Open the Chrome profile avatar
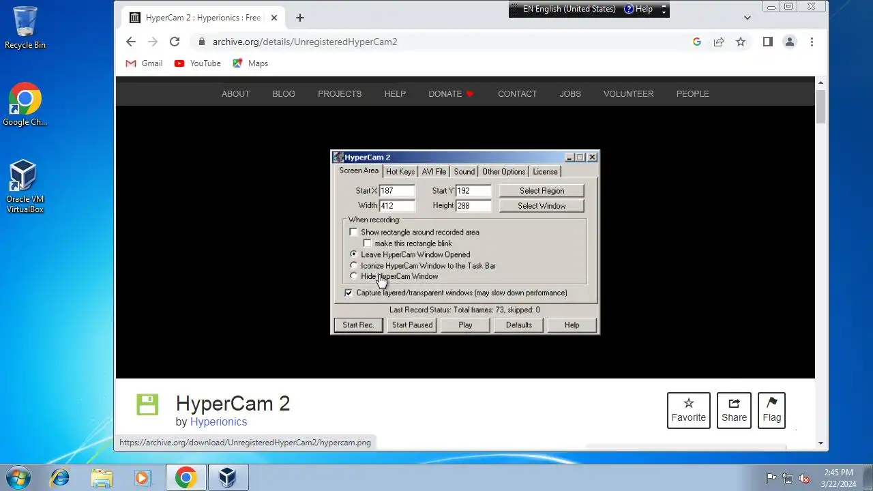The width and height of the screenshot is (873, 491). point(790,42)
